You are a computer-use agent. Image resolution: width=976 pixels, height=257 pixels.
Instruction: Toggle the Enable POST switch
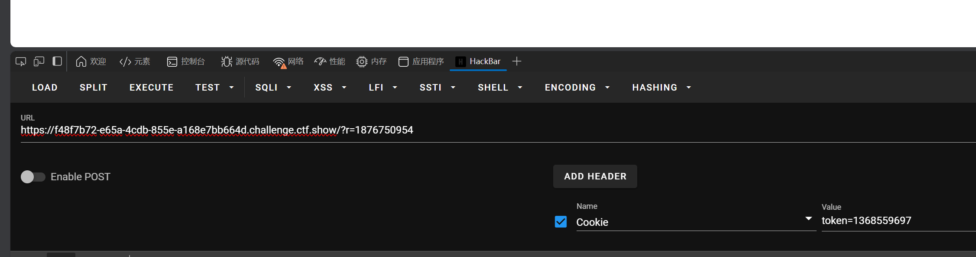coord(33,177)
